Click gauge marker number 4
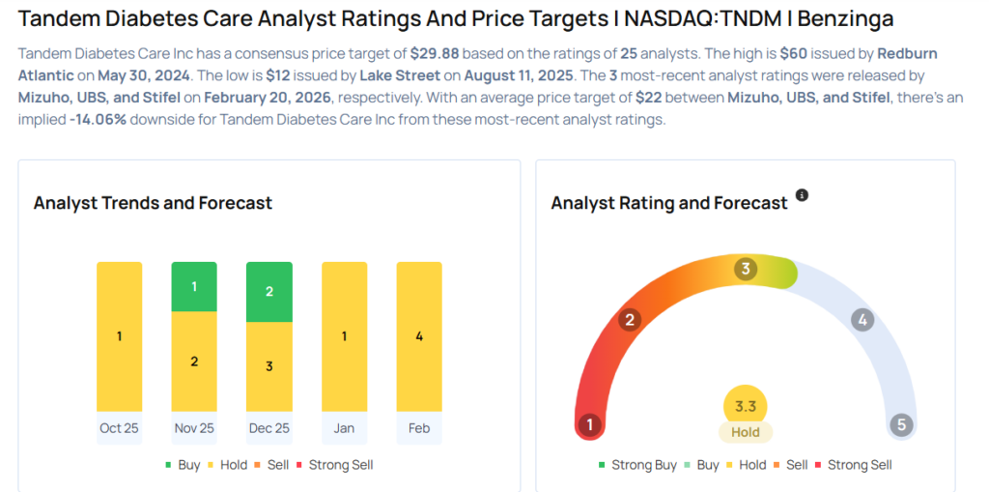This screenshot has height=492, width=989. pos(862,320)
